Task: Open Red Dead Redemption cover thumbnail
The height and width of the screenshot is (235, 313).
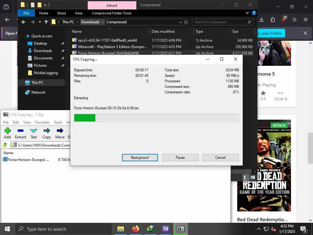Action: click(264, 166)
